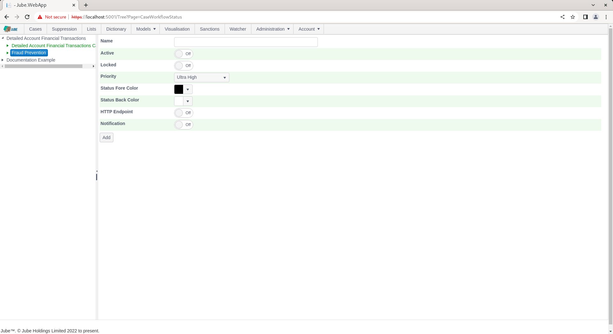Open the Dictionary menu item

click(x=116, y=29)
